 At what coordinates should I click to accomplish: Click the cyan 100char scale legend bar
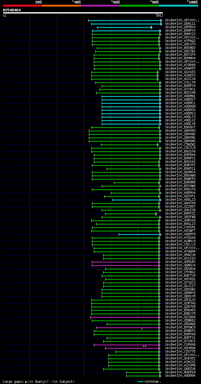tap(140, 381)
